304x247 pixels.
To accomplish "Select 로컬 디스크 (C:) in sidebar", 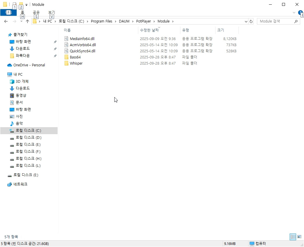I will (x=28, y=130).
